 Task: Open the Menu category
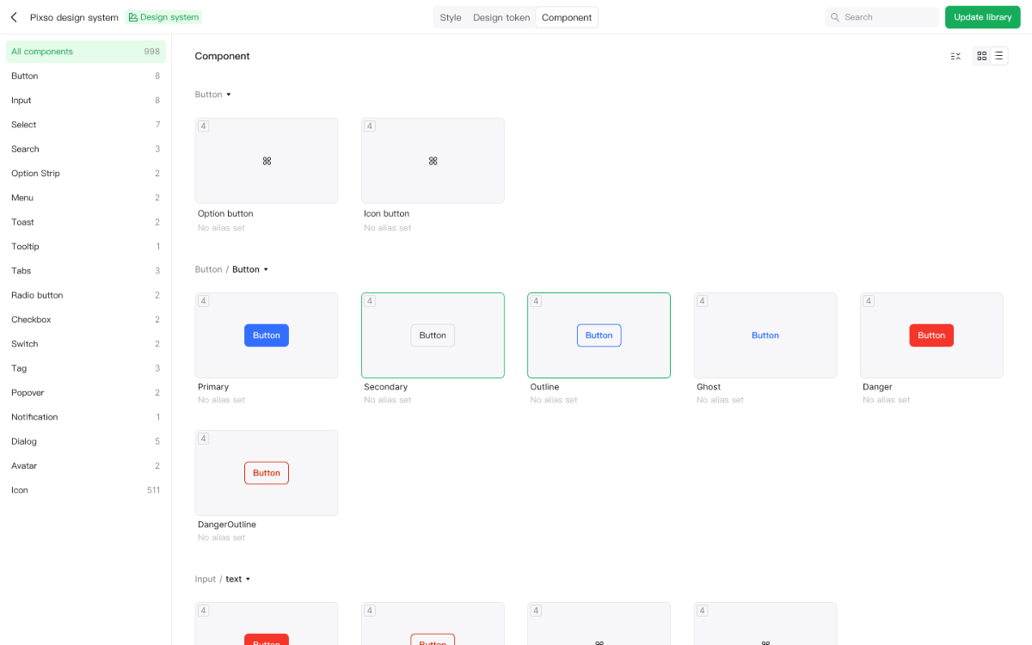pos(86,198)
